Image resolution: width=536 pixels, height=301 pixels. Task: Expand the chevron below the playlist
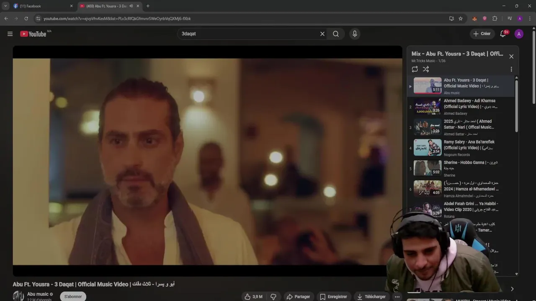[512, 289]
